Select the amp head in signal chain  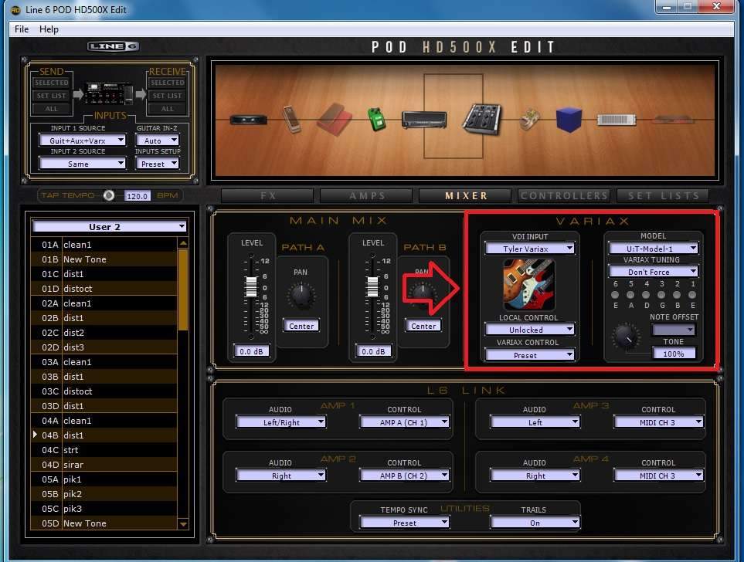point(424,120)
